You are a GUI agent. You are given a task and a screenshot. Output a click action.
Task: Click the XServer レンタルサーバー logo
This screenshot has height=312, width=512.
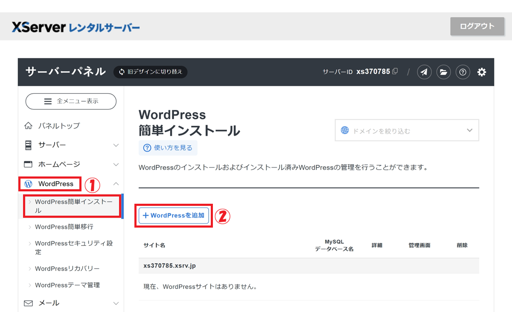click(76, 28)
